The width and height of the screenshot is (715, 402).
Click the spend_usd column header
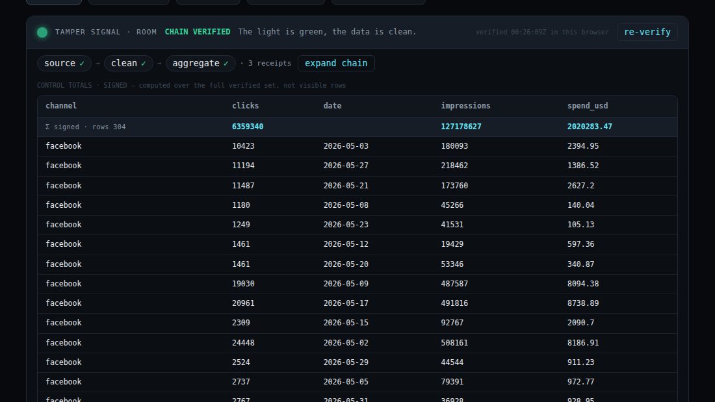pos(588,106)
